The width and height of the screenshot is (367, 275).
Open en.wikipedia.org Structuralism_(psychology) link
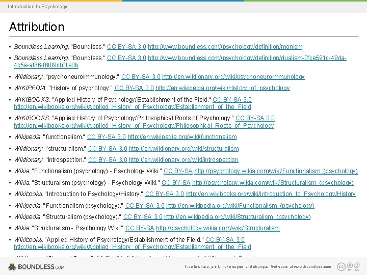click(238, 217)
